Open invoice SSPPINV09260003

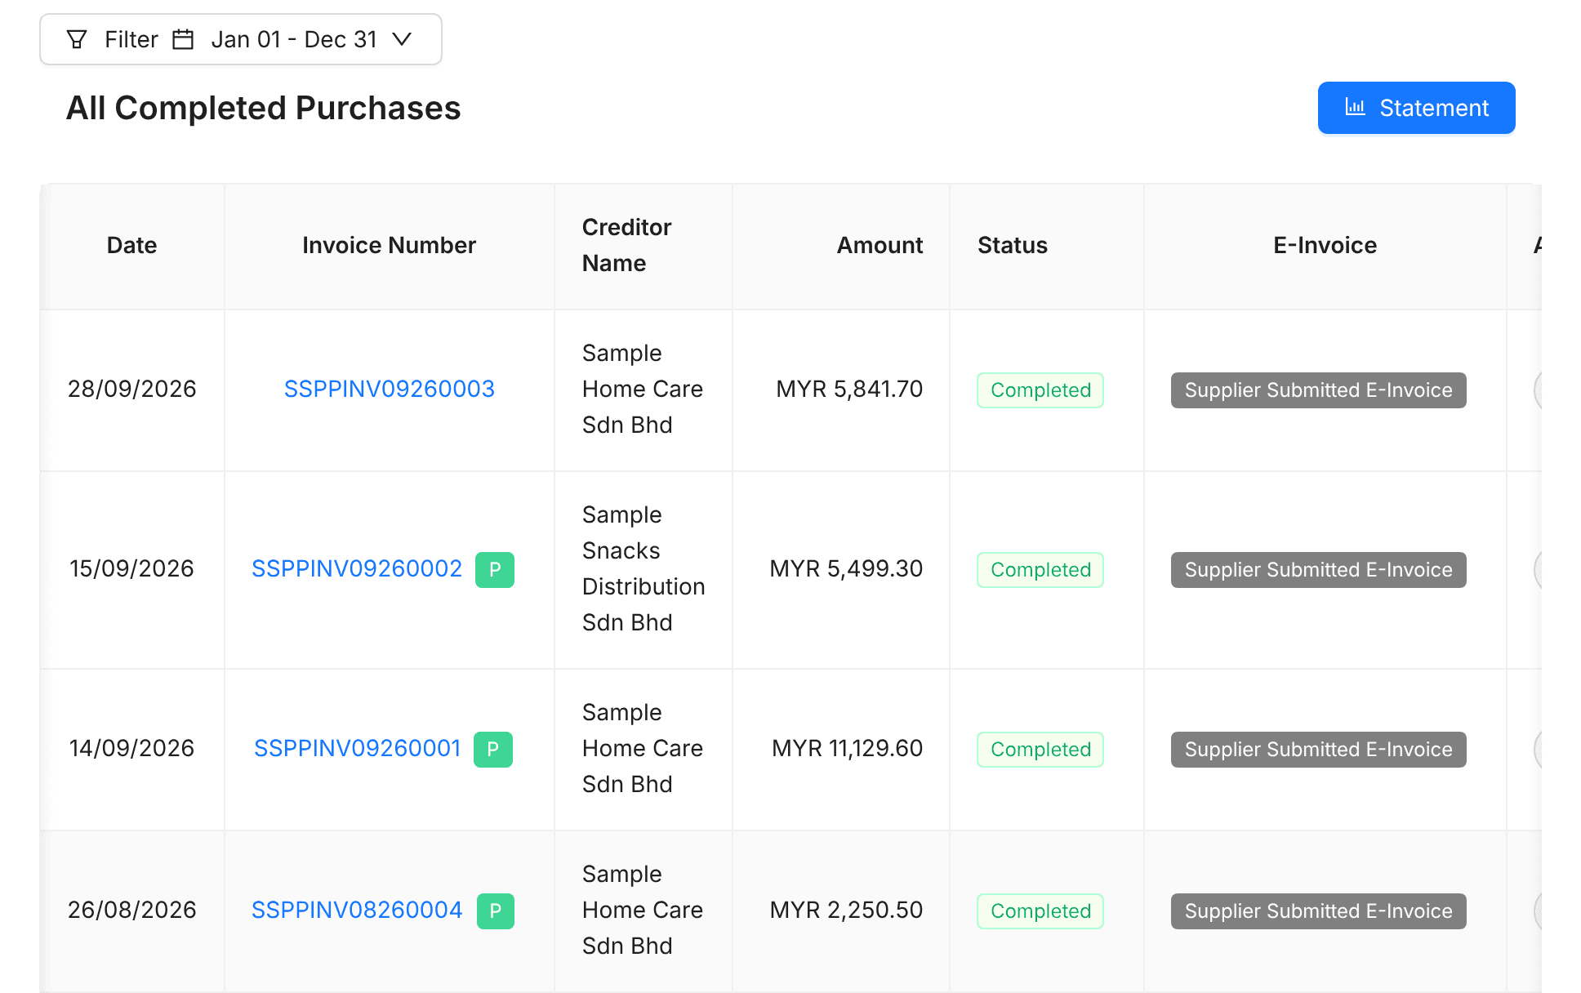390,389
